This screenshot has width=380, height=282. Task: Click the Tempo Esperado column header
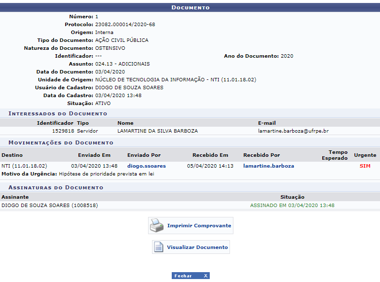pyautogui.click(x=335, y=155)
